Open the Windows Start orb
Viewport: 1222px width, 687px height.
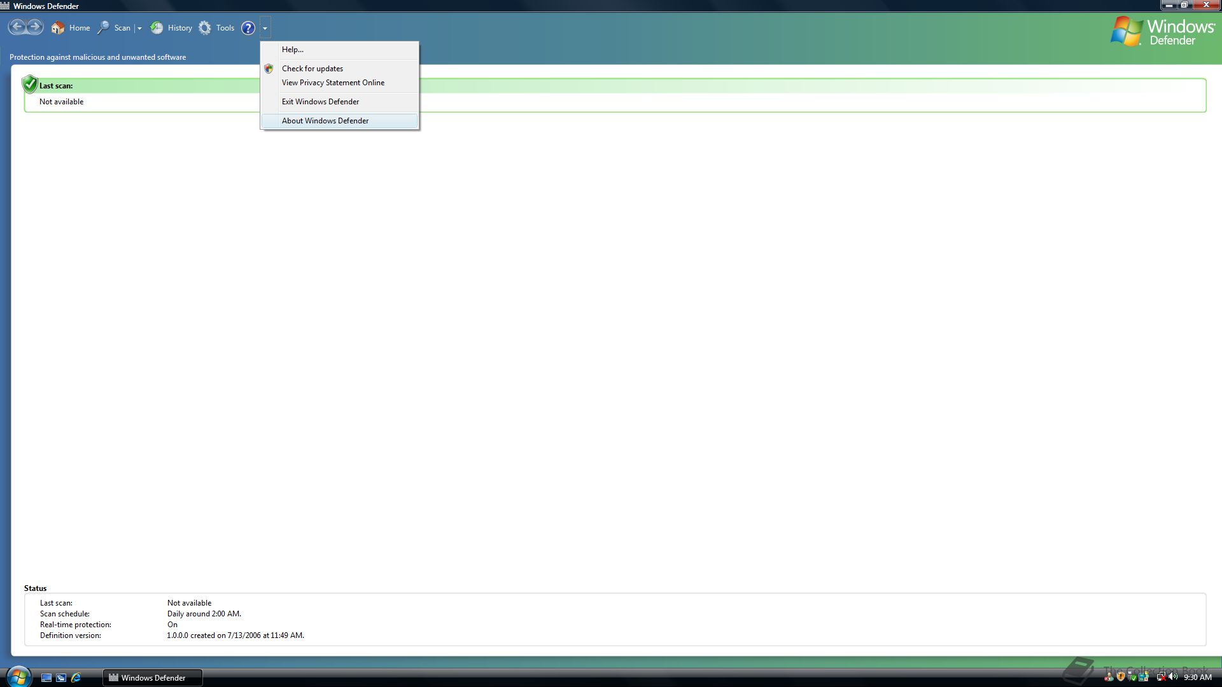pos(18,677)
